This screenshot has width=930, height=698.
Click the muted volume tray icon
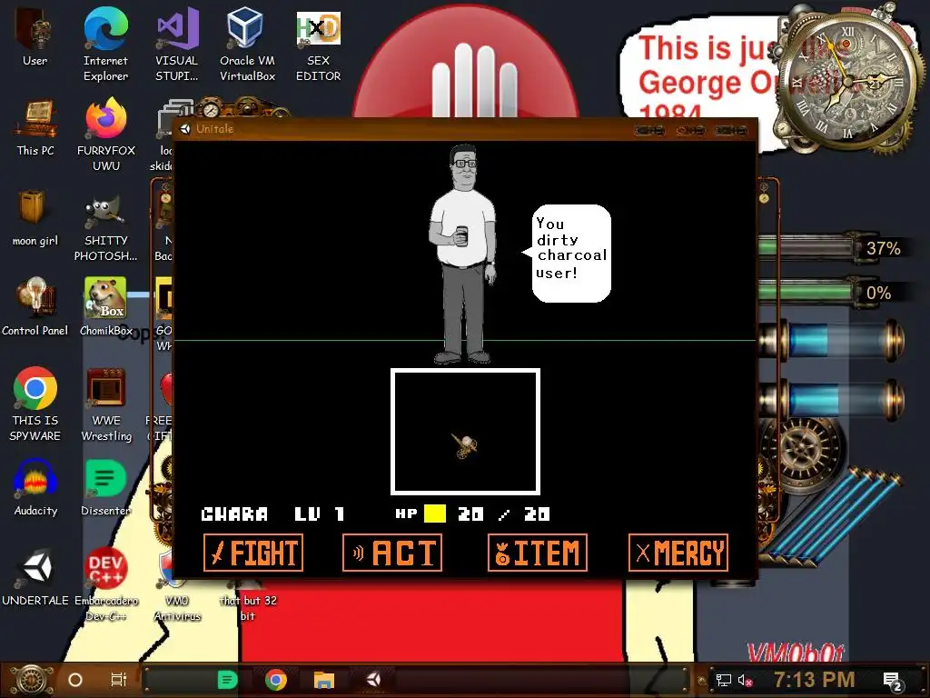click(746, 680)
